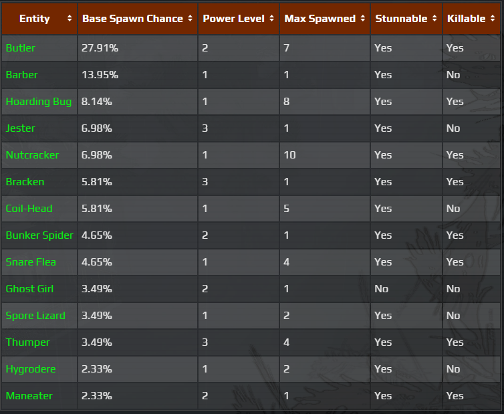The height and width of the screenshot is (414, 504).
Task: Open the Barber entity link
Action: (x=22, y=75)
